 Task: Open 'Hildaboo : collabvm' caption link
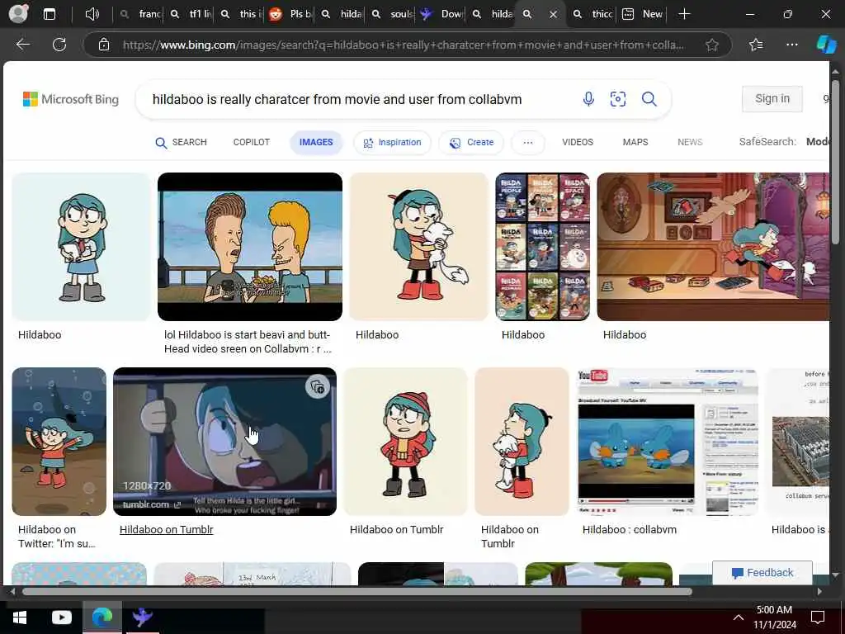630,529
